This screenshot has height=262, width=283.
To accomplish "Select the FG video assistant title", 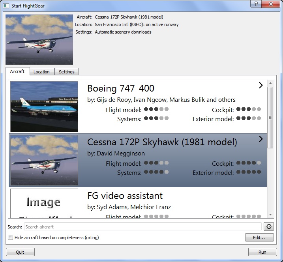I will pos(125,196).
